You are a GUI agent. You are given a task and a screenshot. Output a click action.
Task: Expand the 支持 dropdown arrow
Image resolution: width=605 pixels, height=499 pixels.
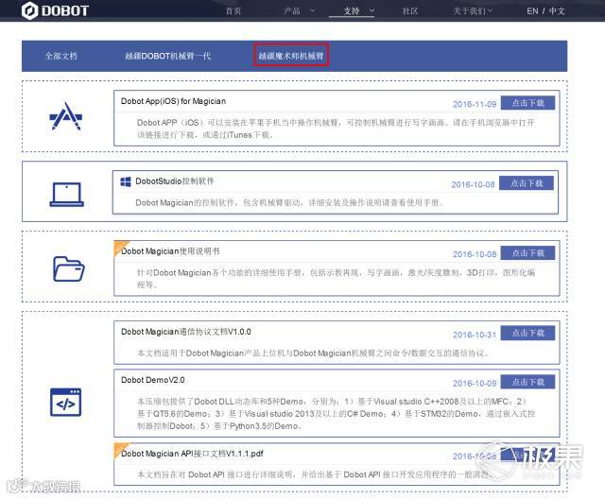(x=372, y=10)
